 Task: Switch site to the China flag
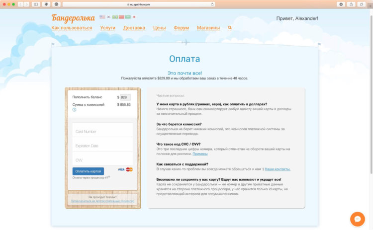(x=121, y=17)
